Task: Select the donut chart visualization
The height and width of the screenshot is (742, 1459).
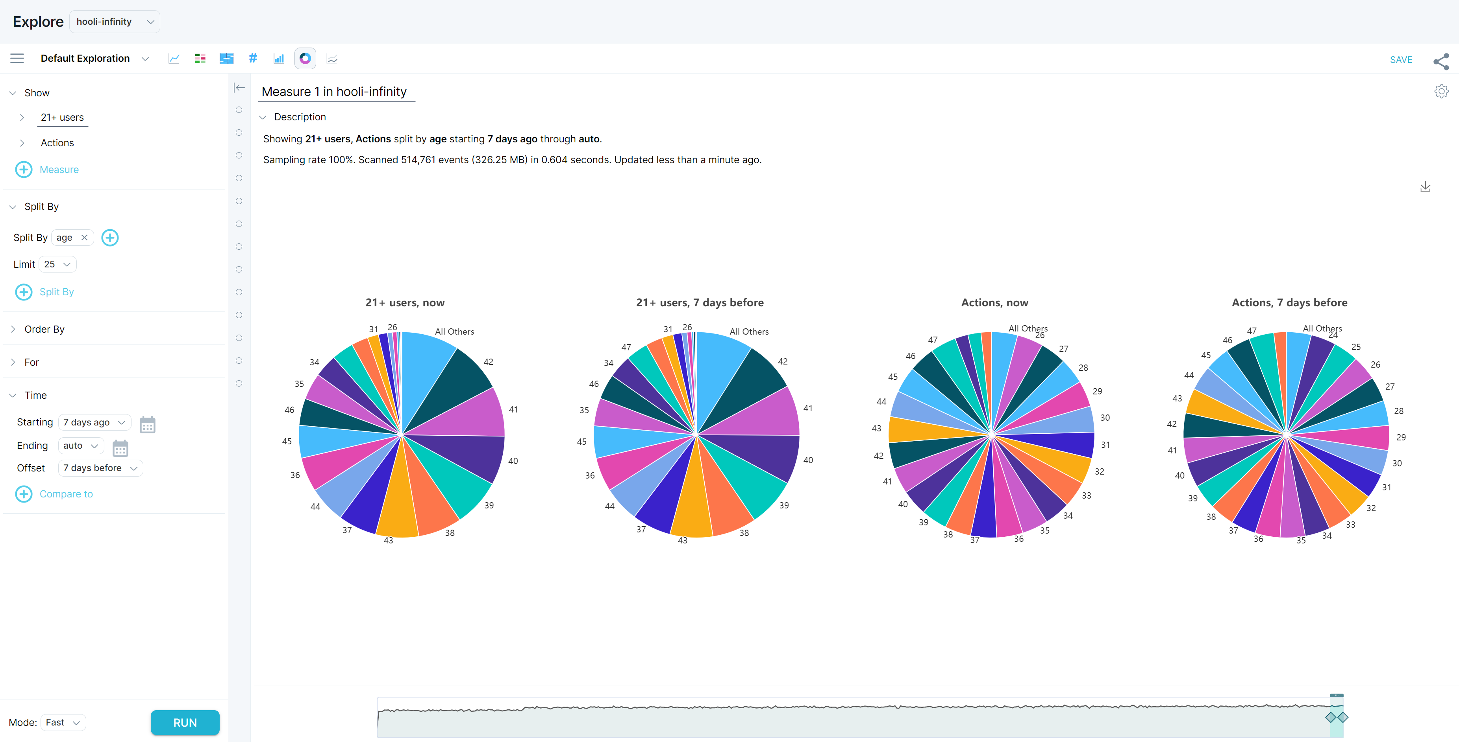Action: (x=305, y=58)
